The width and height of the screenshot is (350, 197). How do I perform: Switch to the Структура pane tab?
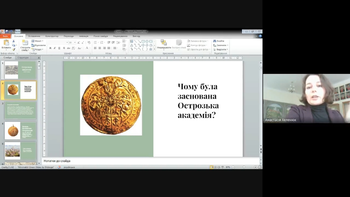pyautogui.click(x=23, y=58)
